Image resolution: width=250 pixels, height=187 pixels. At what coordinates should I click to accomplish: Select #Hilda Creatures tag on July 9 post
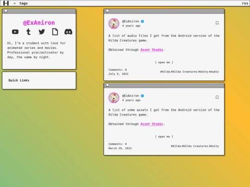click(x=184, y=72)
